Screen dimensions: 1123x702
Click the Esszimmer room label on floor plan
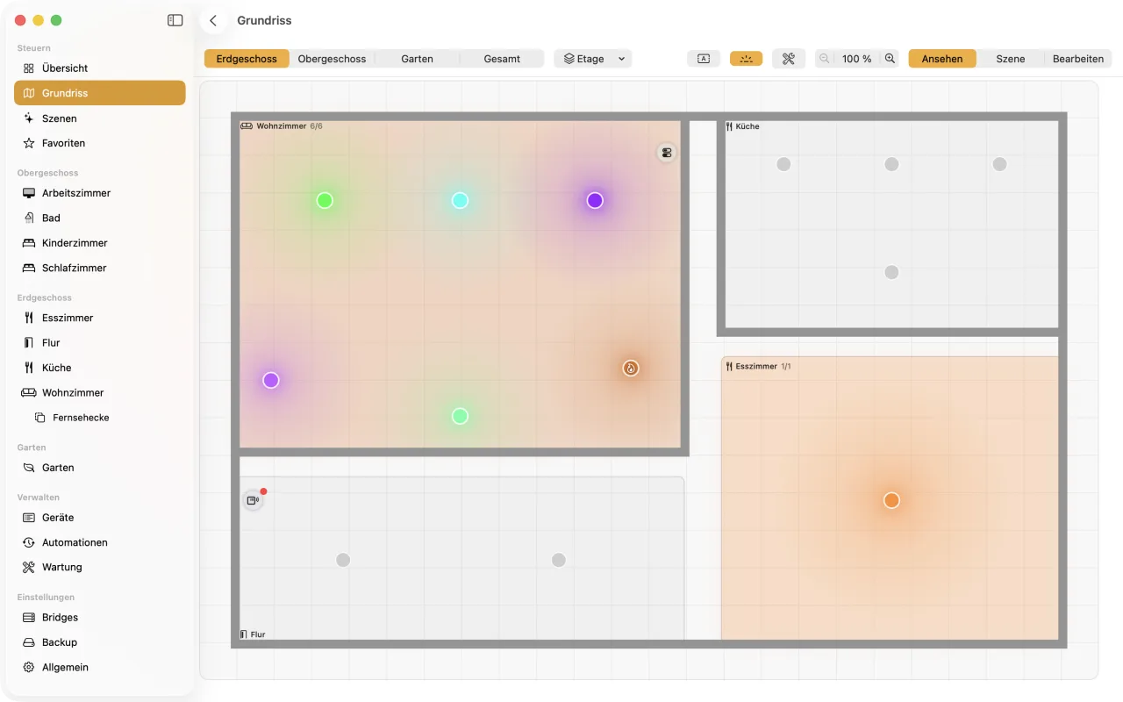point(757,366)
